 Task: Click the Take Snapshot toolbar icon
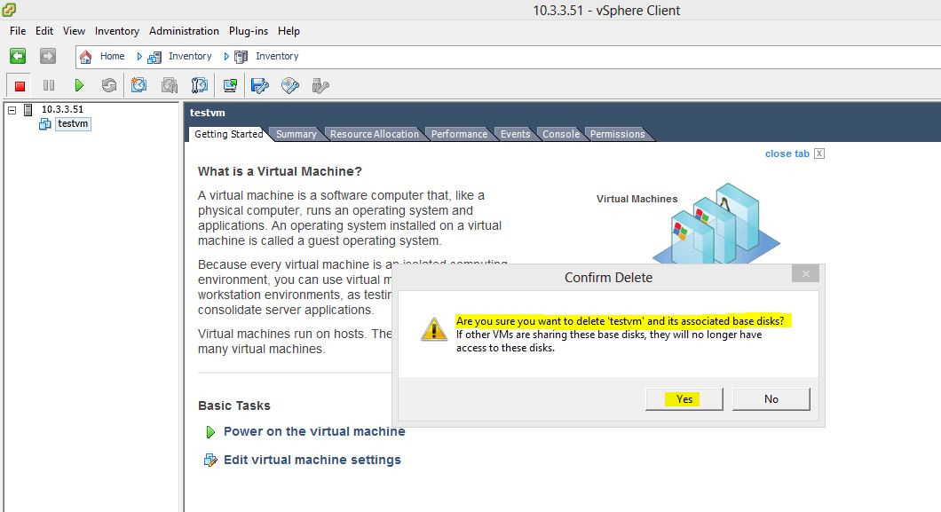(138, 85)
